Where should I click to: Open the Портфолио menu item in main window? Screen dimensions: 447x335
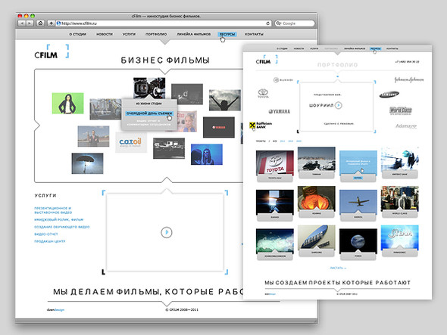tap(156, 34)
